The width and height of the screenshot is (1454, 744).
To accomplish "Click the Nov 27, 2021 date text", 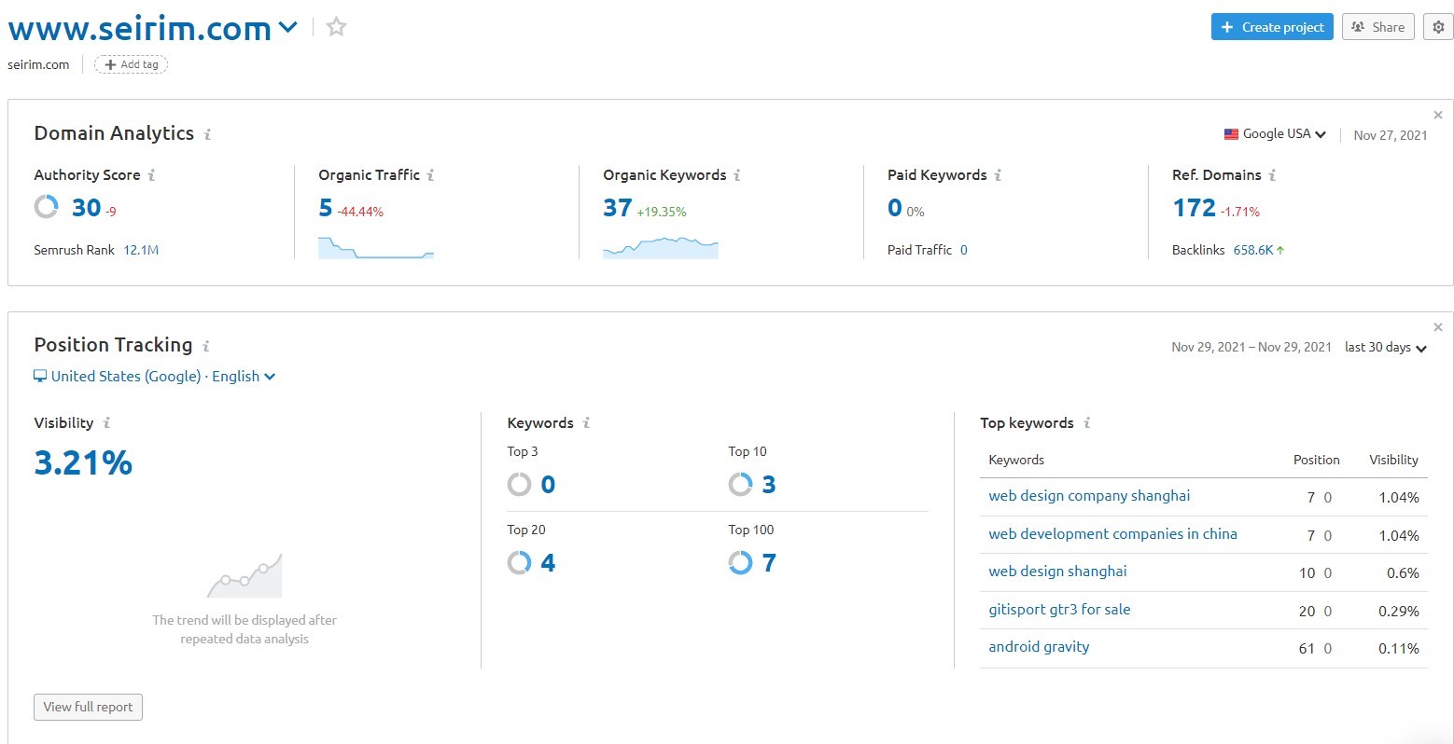I will point(1391,135).
